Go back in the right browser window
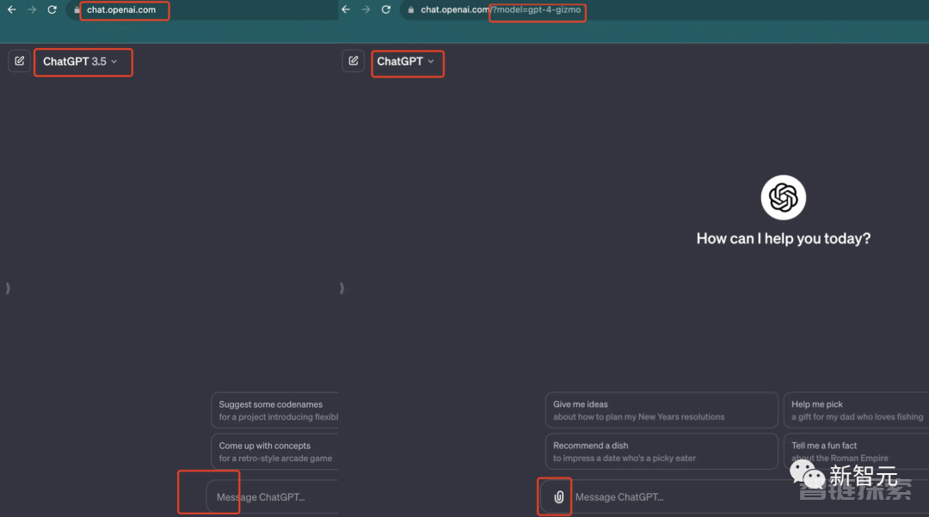This screenshot has width=929, height=517. 346,9
